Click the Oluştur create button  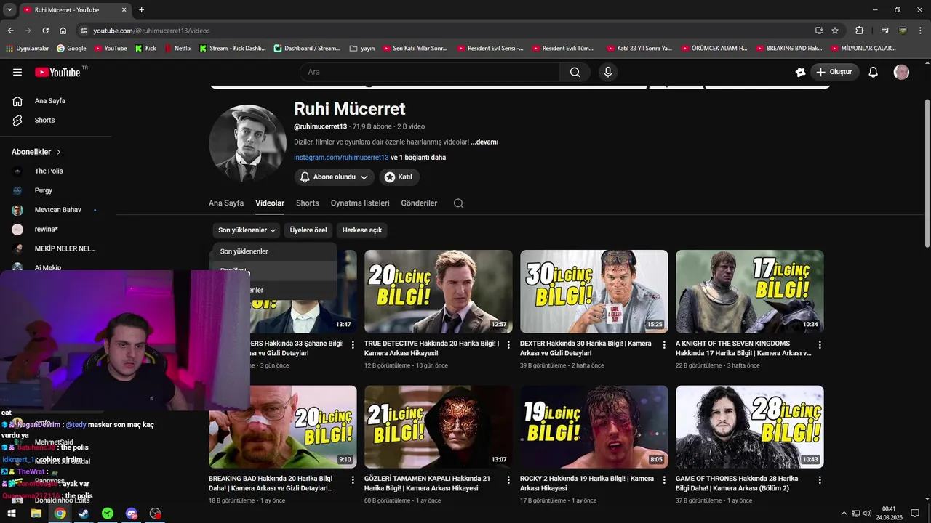tap(835, 72)
